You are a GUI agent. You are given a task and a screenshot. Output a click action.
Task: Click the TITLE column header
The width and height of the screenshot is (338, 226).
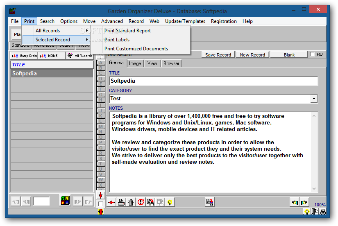[52, 65]
